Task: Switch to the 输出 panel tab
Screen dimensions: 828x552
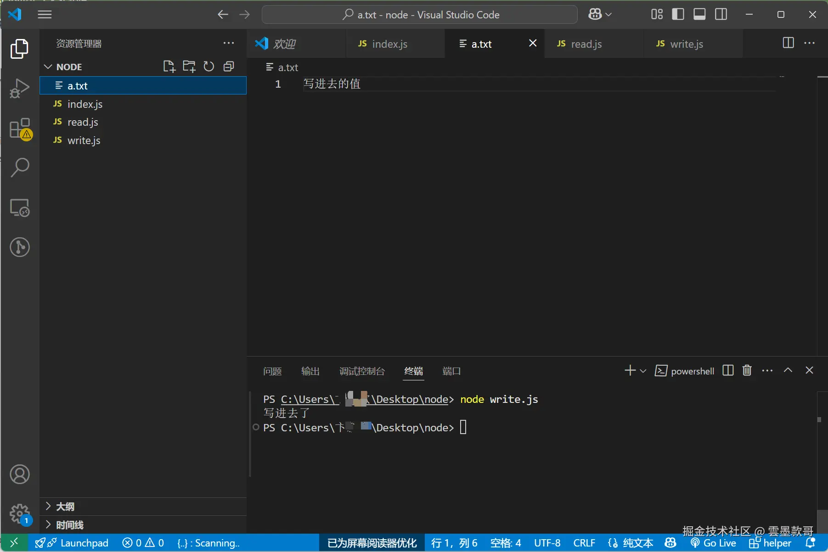Action: pyautogui.click(x=310, y=371)
